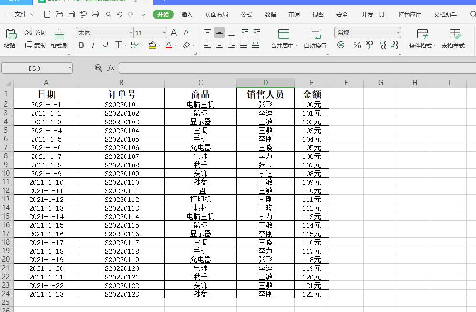Screen dimensions: 476x312
Task: Open the 开发工具 tab
Action: [373, 14]
